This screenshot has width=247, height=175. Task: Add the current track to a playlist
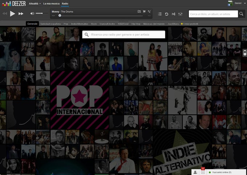point(149,11)
